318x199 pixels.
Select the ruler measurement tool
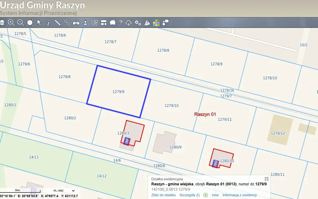click(58, 23)
